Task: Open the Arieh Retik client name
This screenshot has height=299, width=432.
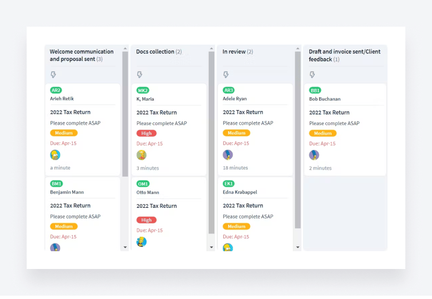Action: [x=62, y=99]
